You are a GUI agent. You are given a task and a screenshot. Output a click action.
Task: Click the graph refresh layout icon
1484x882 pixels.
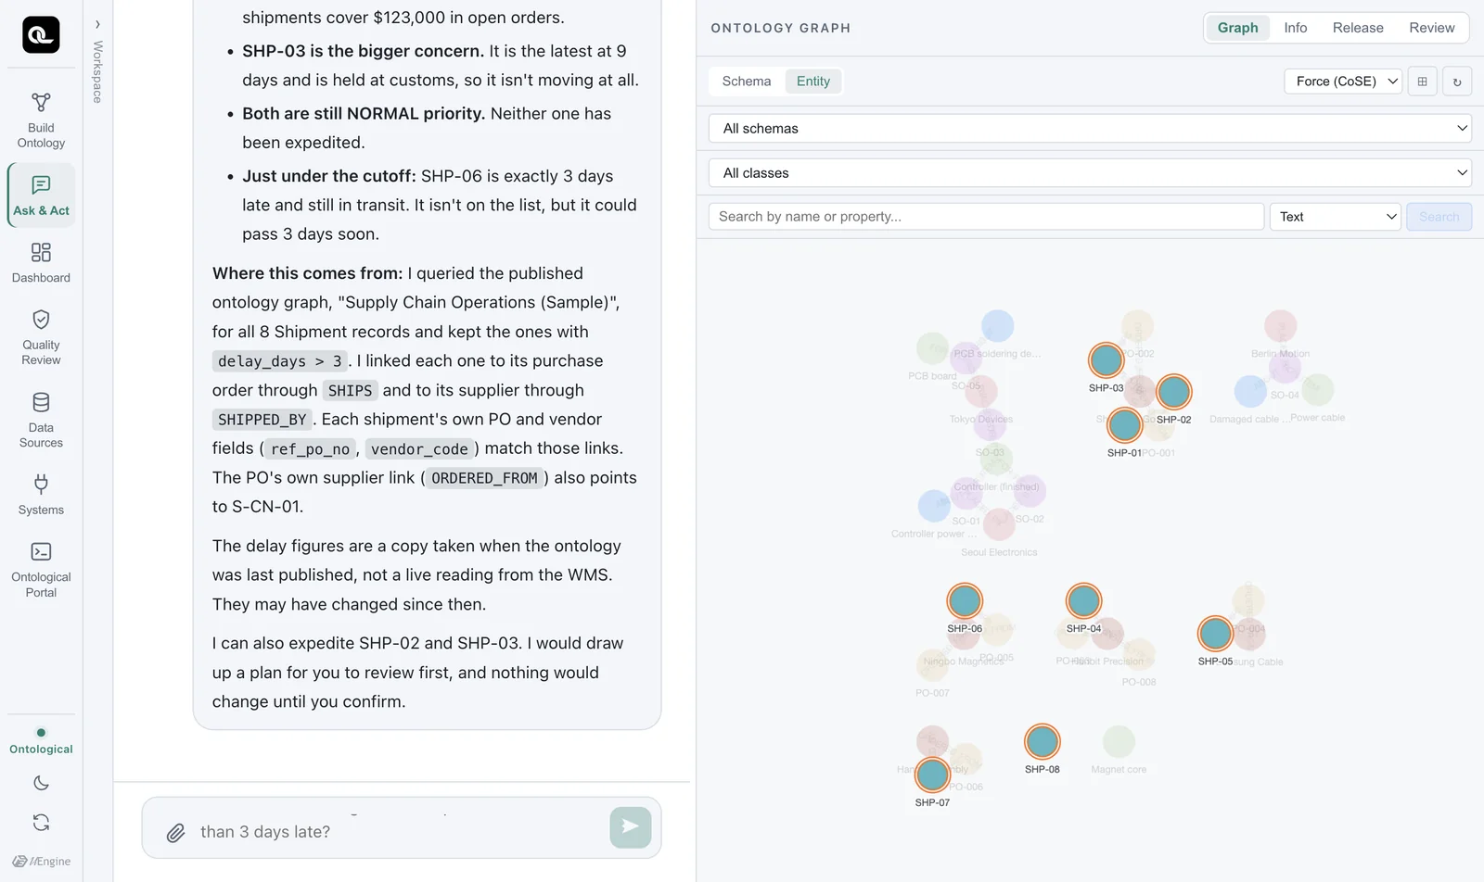click(x=1457, y=82)
